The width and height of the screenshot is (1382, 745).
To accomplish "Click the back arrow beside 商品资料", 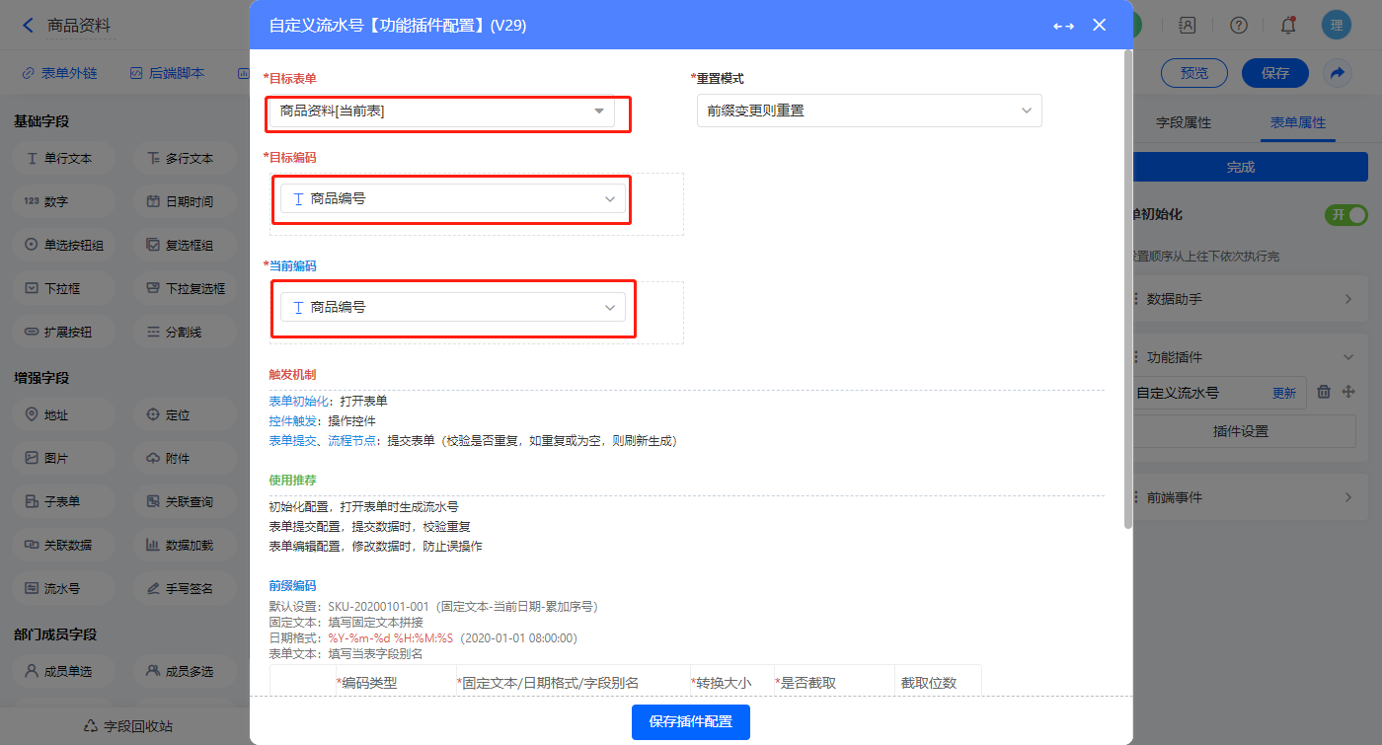I will click(28, 26).
